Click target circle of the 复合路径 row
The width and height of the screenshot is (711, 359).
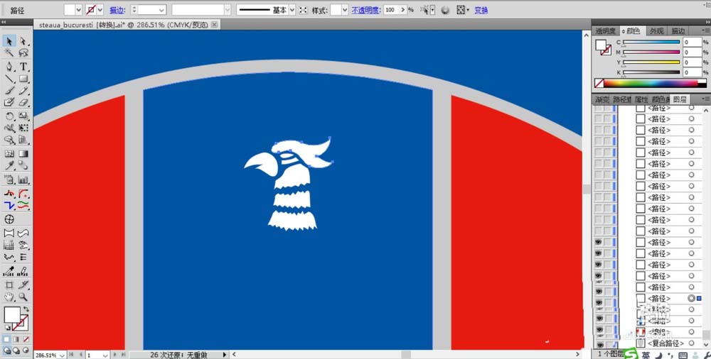point(692,343)
